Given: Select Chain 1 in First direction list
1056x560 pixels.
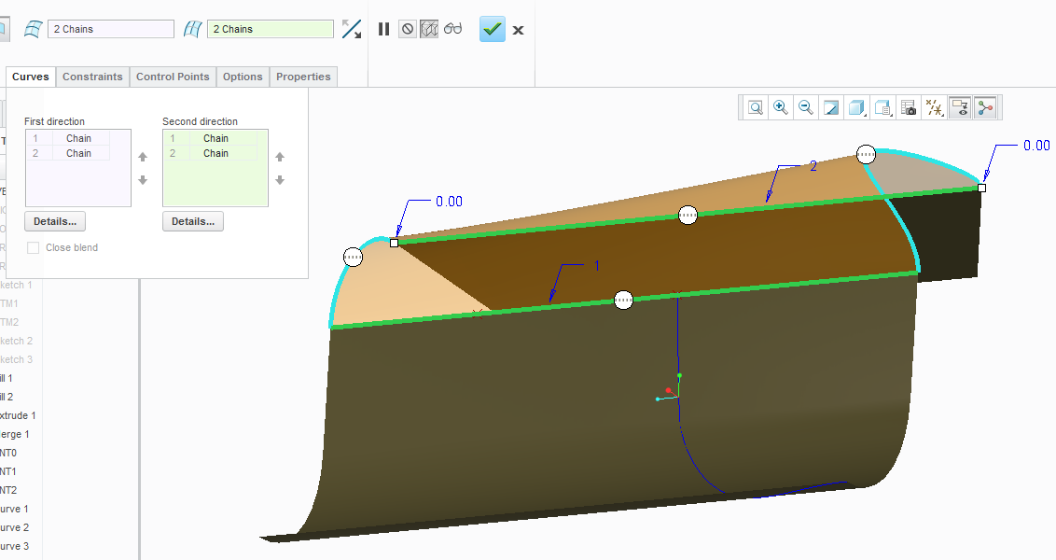Looking at the screenshot, I should [68, 138].
